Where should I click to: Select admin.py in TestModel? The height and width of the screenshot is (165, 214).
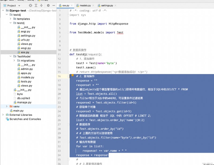26,69
